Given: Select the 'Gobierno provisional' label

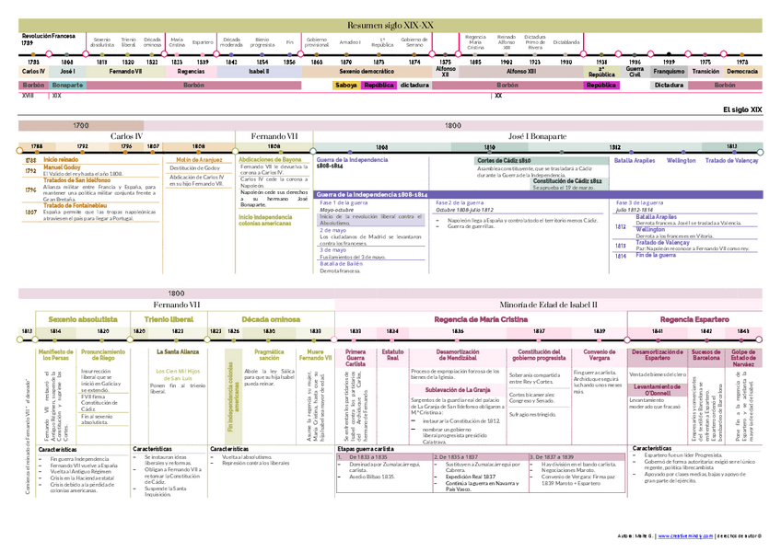Looking at the screenshot, I should [316, 42].
